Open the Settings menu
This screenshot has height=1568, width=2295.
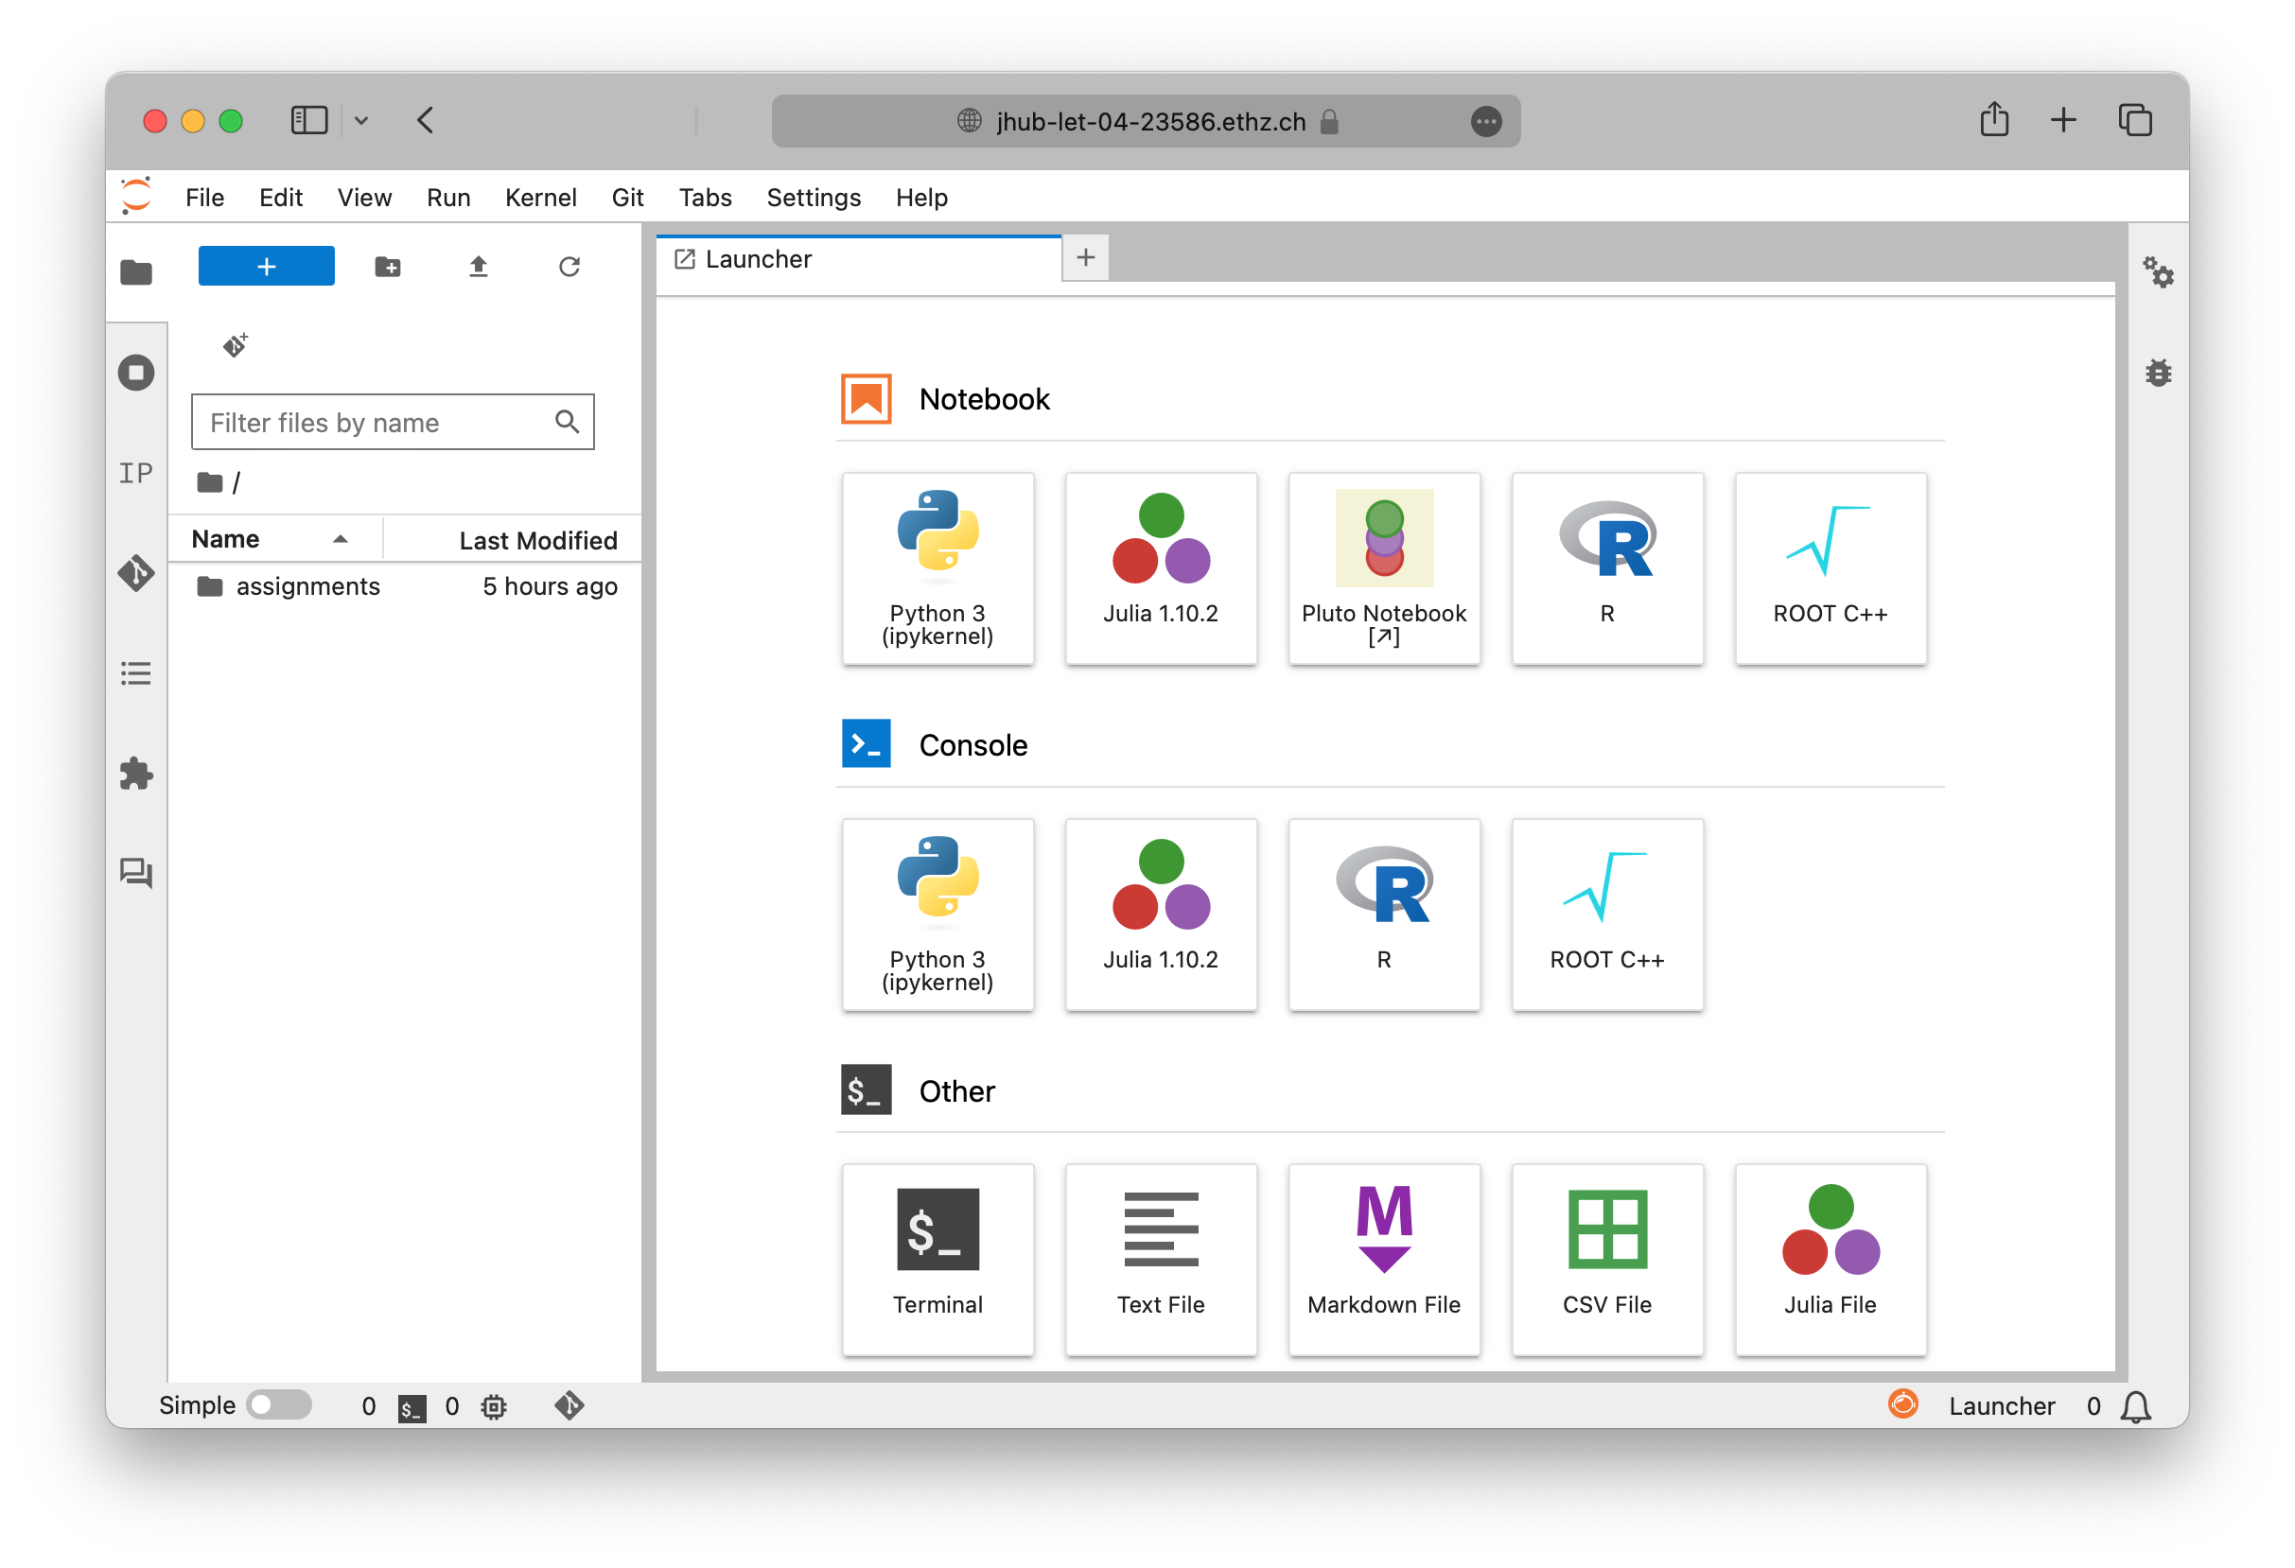[813, 197]
